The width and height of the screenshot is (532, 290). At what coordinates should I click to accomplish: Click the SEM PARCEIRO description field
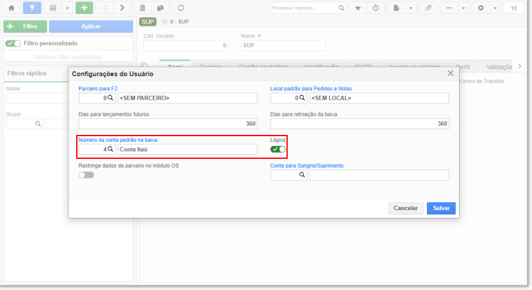187,98
